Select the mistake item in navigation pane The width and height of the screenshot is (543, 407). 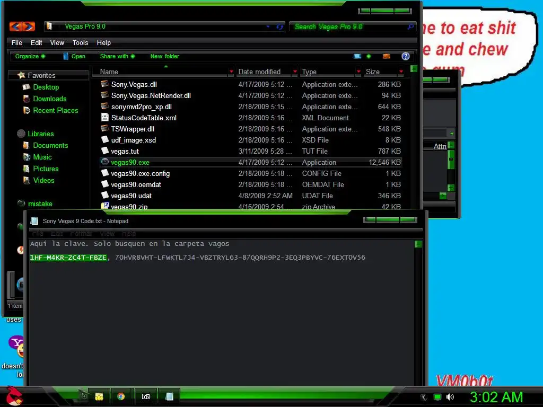(40, 204)
